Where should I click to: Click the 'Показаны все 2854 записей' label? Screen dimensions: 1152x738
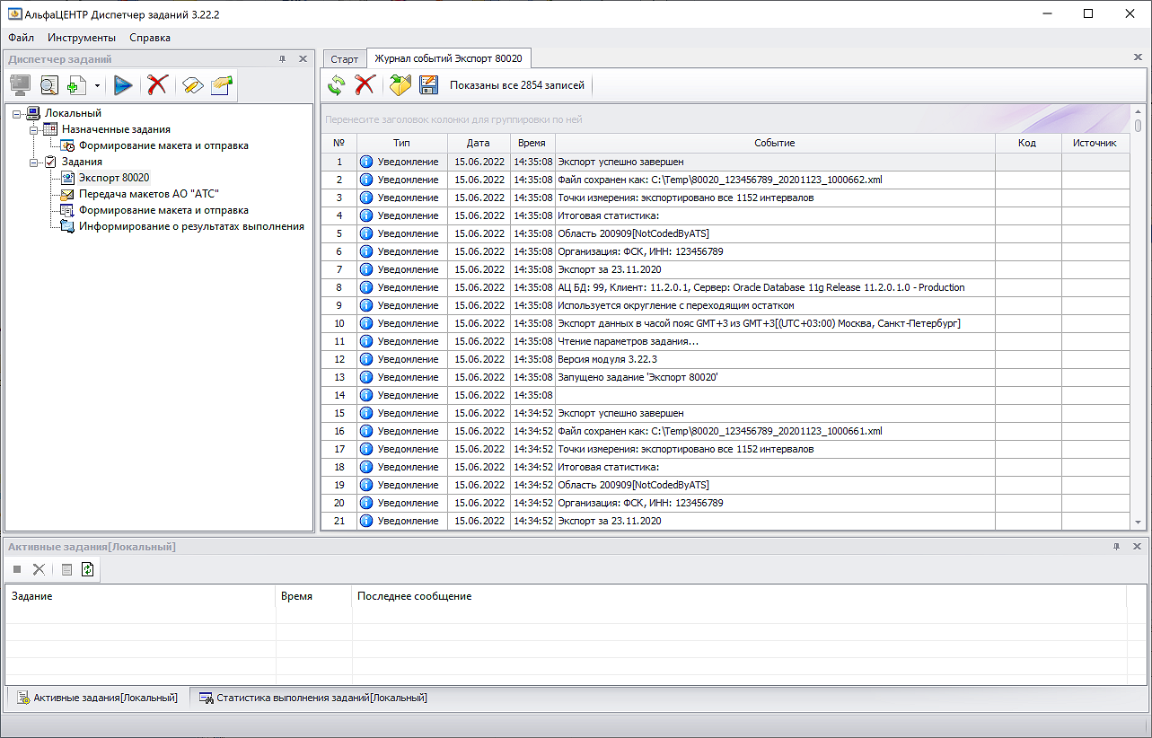517,85
